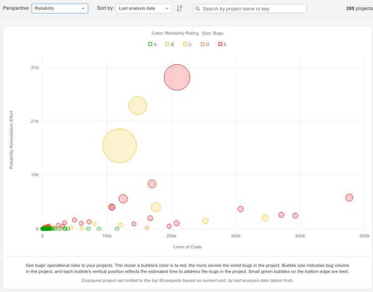Screen dimensions: 373x292
Task: Select the red bubble nearest 500k lines
Action: click(349, 197)
